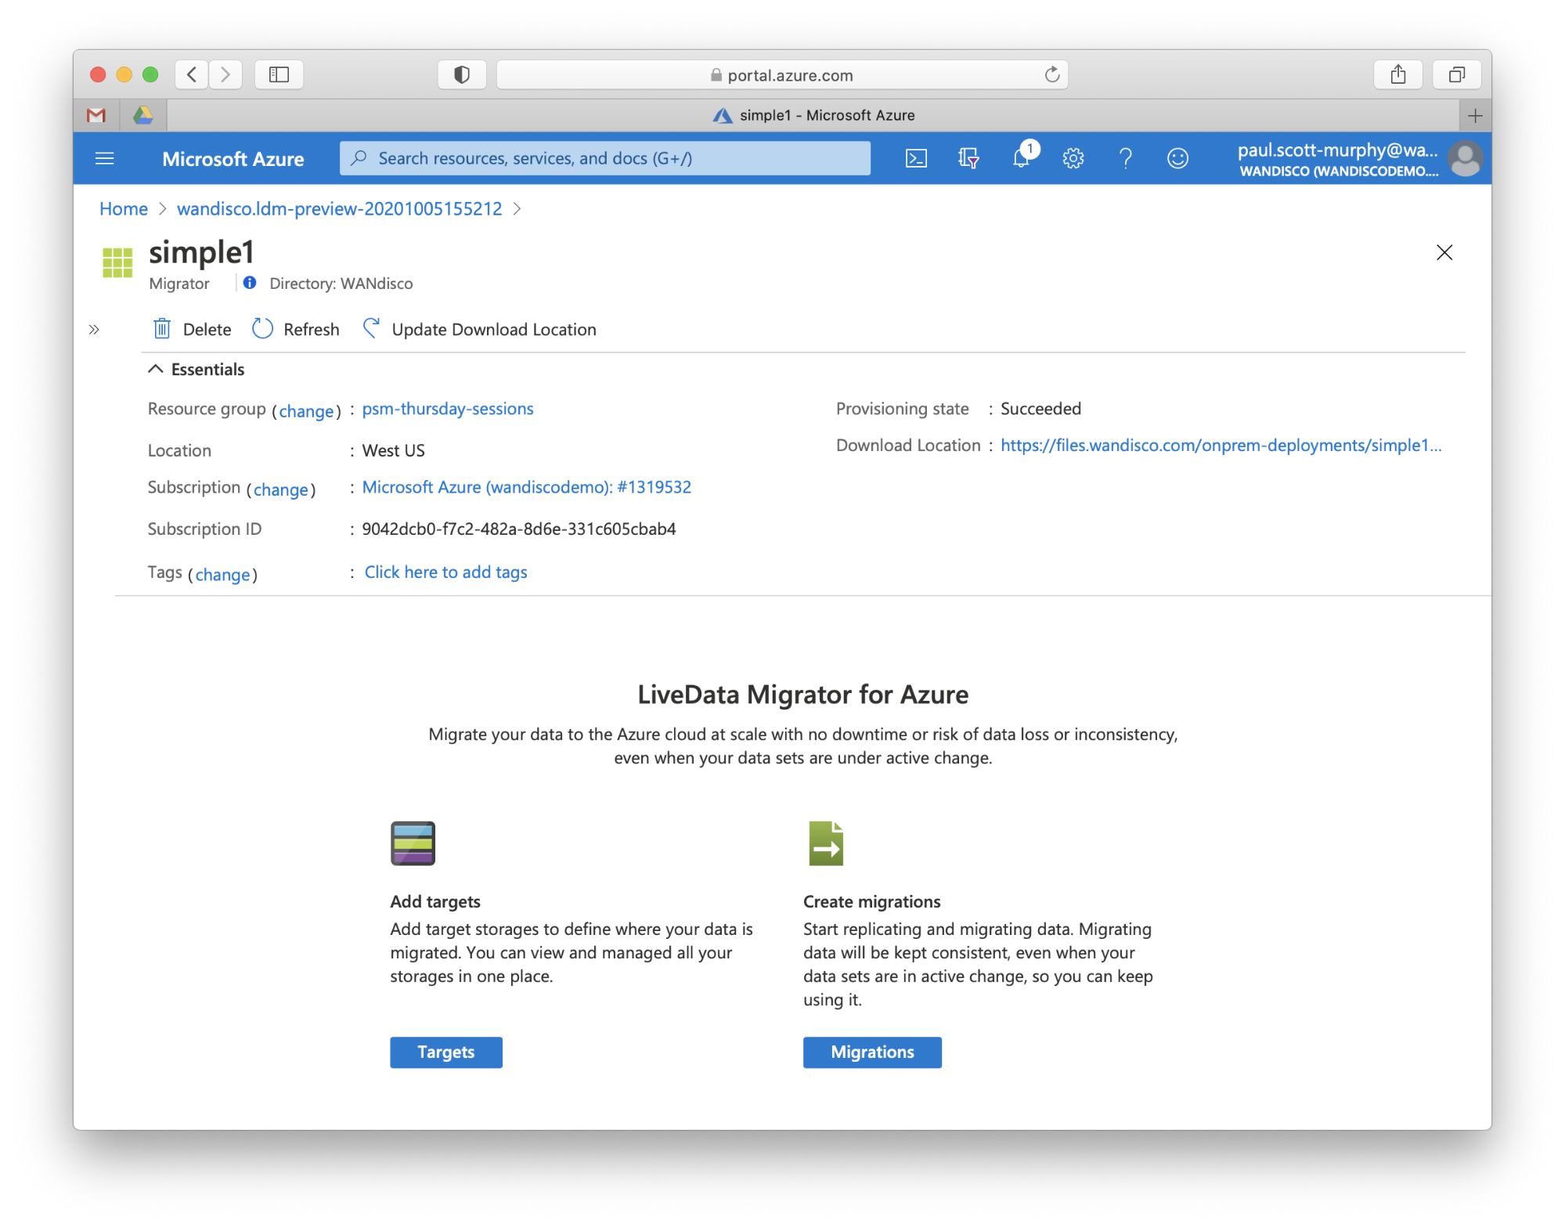Open portal settings gear icon
1565x1227 pixels.
point(1073,159)
